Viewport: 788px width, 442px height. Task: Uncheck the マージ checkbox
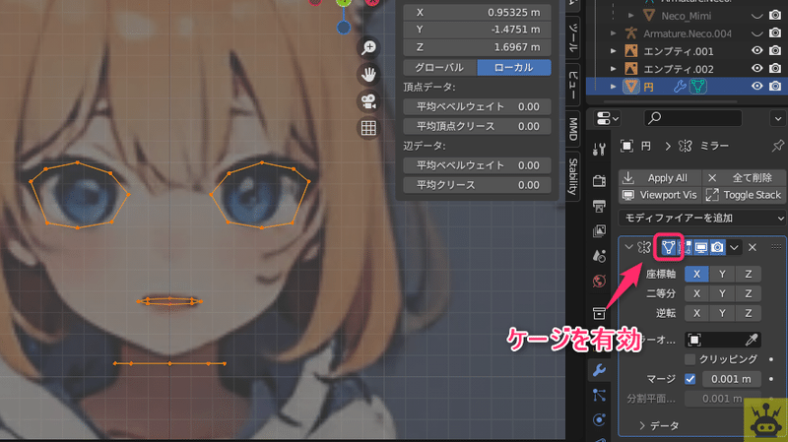pos(690,379)
